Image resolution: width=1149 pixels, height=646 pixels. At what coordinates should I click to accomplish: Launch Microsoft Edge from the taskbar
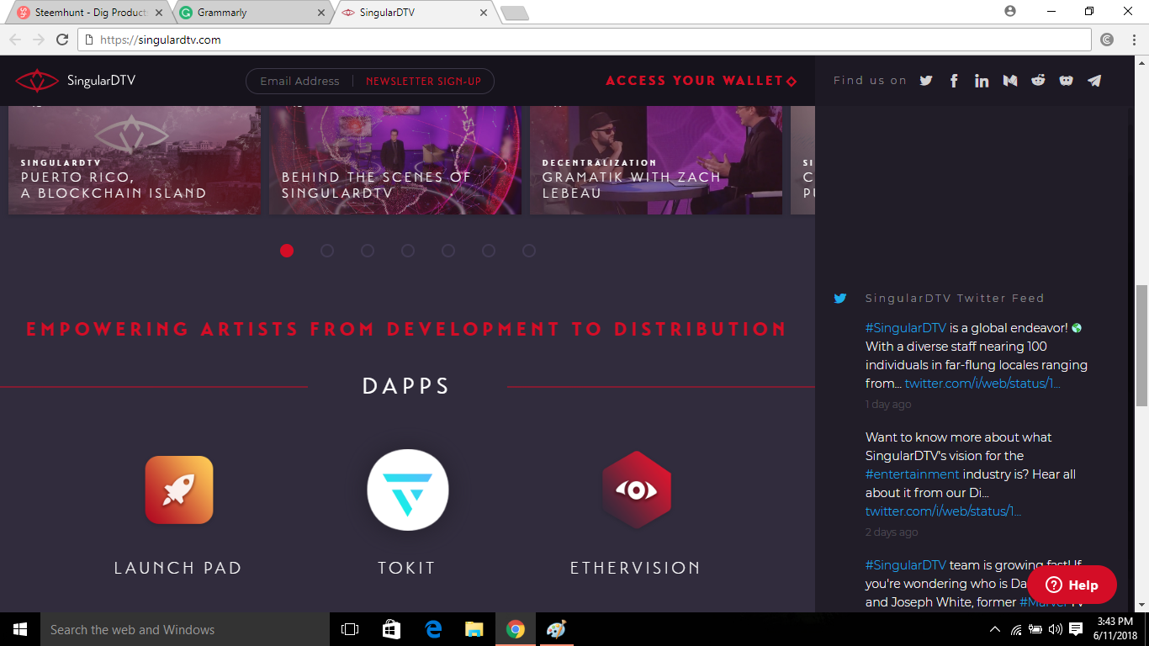point(433,629)
